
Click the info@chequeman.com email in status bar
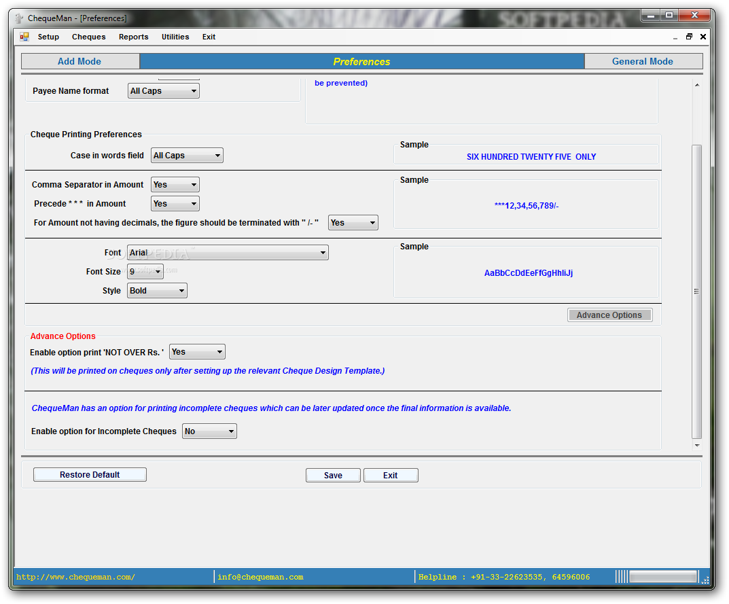260,577
